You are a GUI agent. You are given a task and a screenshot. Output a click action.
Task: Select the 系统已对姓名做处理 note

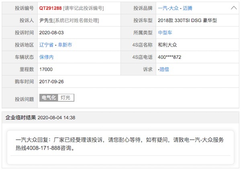(x=76, y=20)
